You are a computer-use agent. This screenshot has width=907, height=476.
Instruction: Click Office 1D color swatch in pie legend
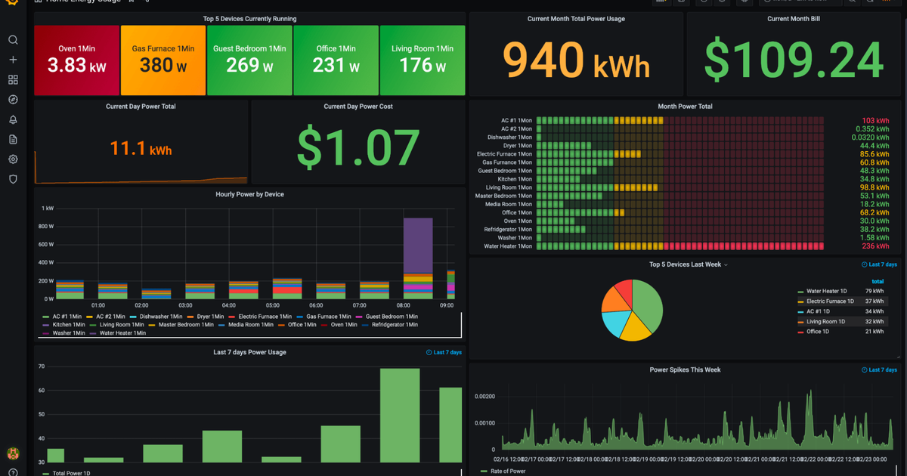(801, 332)
